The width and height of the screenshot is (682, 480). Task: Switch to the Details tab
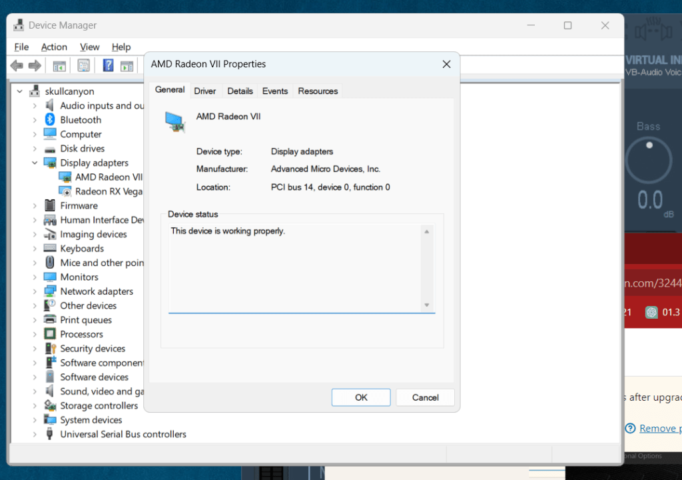coord(240,91)
